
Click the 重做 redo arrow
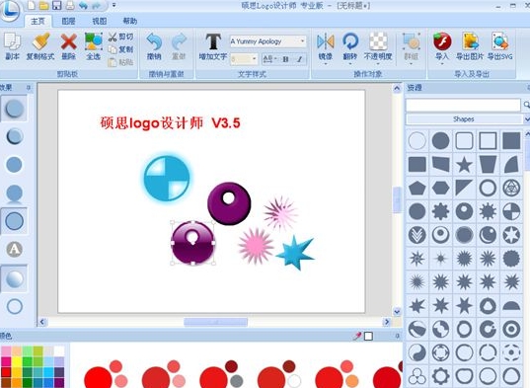(x=179, y=46)
